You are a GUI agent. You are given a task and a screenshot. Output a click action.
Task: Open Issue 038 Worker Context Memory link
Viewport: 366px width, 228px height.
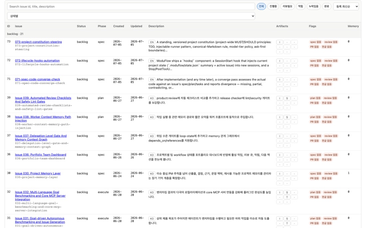pos(43,119)
